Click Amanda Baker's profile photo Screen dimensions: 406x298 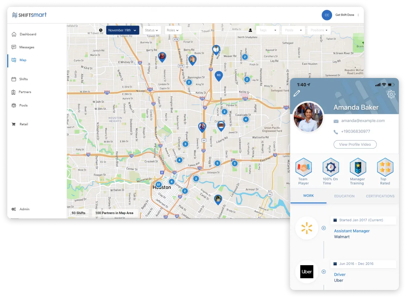pyautogui.click(x=308, y=117)
